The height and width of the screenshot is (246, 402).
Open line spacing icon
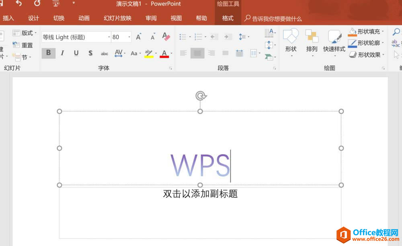pos(242,37)
